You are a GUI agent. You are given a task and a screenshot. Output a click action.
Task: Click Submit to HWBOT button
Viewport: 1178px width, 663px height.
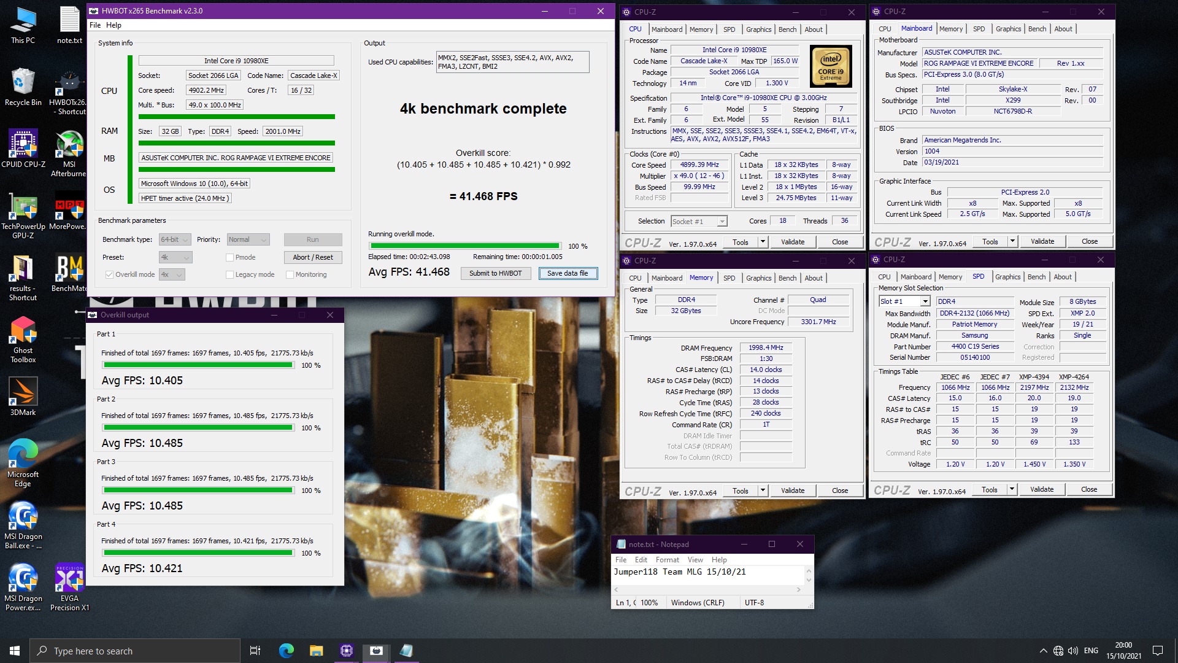coord(495,273)
